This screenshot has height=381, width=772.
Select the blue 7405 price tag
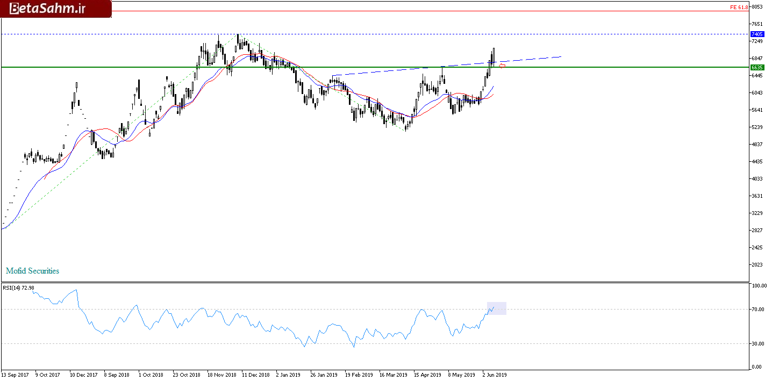(x=757, y=34)
